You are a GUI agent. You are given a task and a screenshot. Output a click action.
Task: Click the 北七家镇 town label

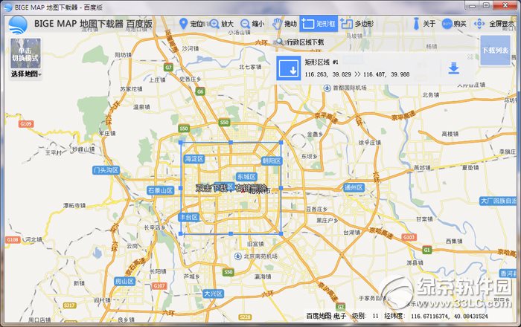pos(250,67)
